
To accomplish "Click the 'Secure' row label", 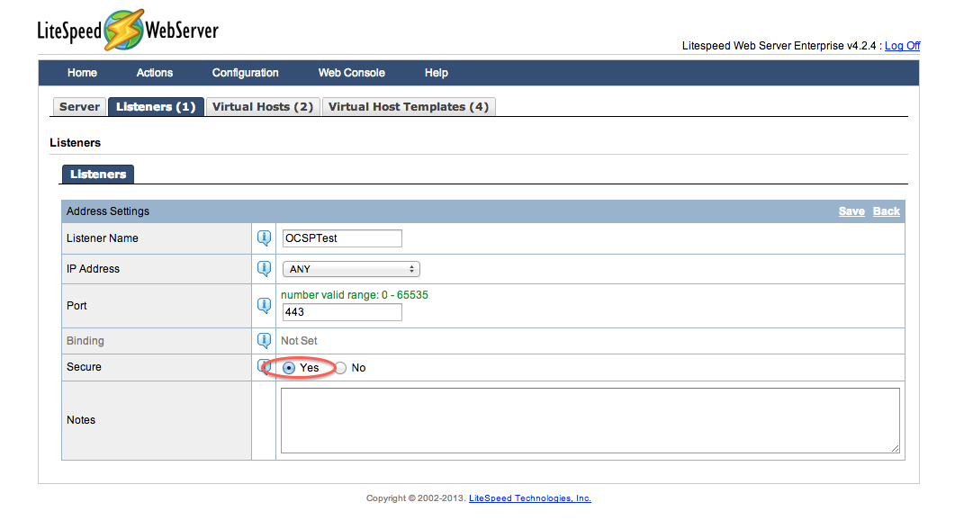I will click(84, 367).
